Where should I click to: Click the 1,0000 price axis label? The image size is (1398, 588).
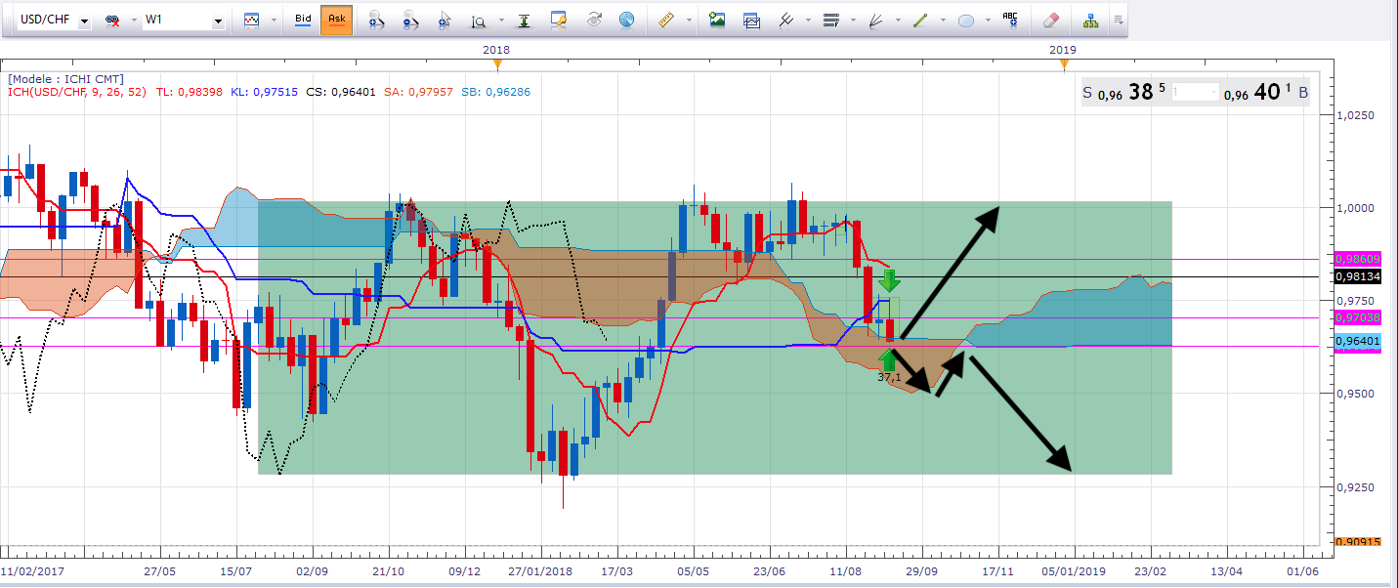[1357, 208]
